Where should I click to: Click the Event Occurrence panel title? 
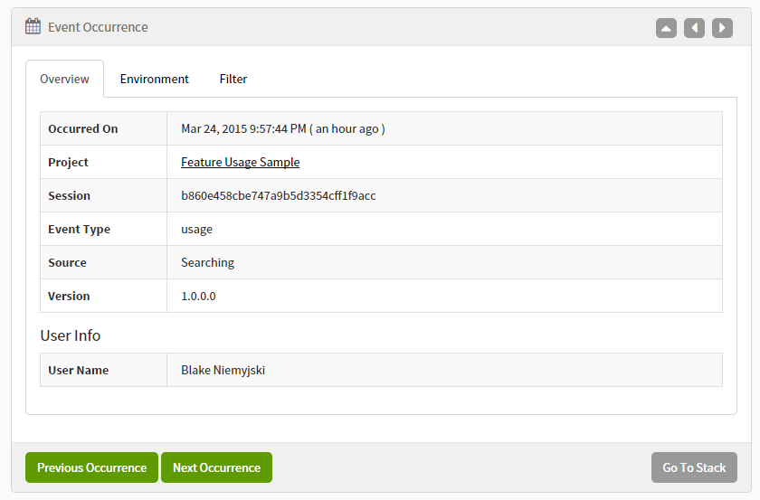pyautogui.click(x=98, y=27)
